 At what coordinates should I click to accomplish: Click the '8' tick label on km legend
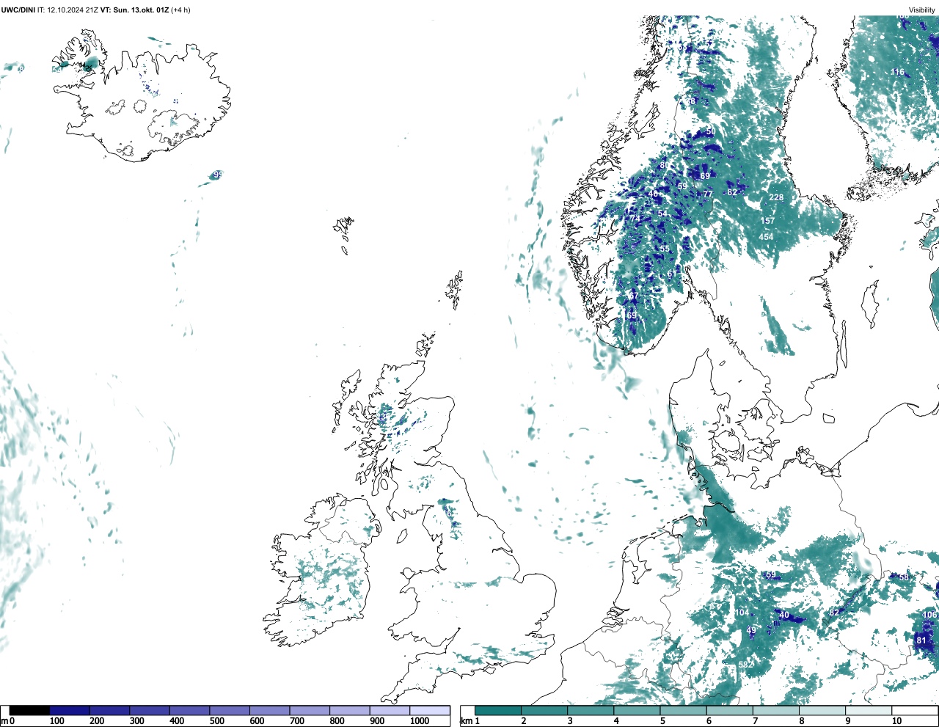802,721
